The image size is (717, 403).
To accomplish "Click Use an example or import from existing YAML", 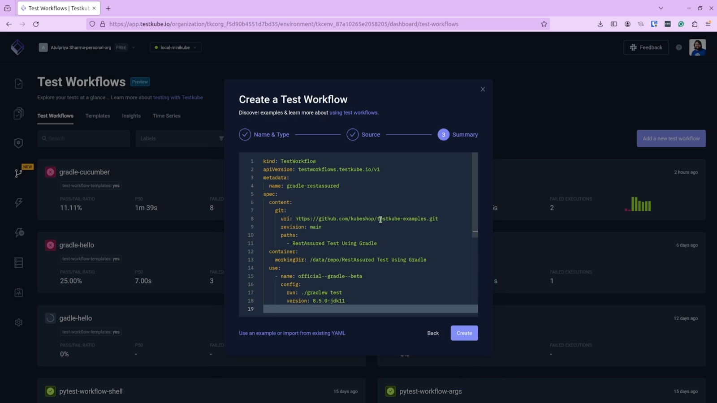I will click(x=292, y=333).
